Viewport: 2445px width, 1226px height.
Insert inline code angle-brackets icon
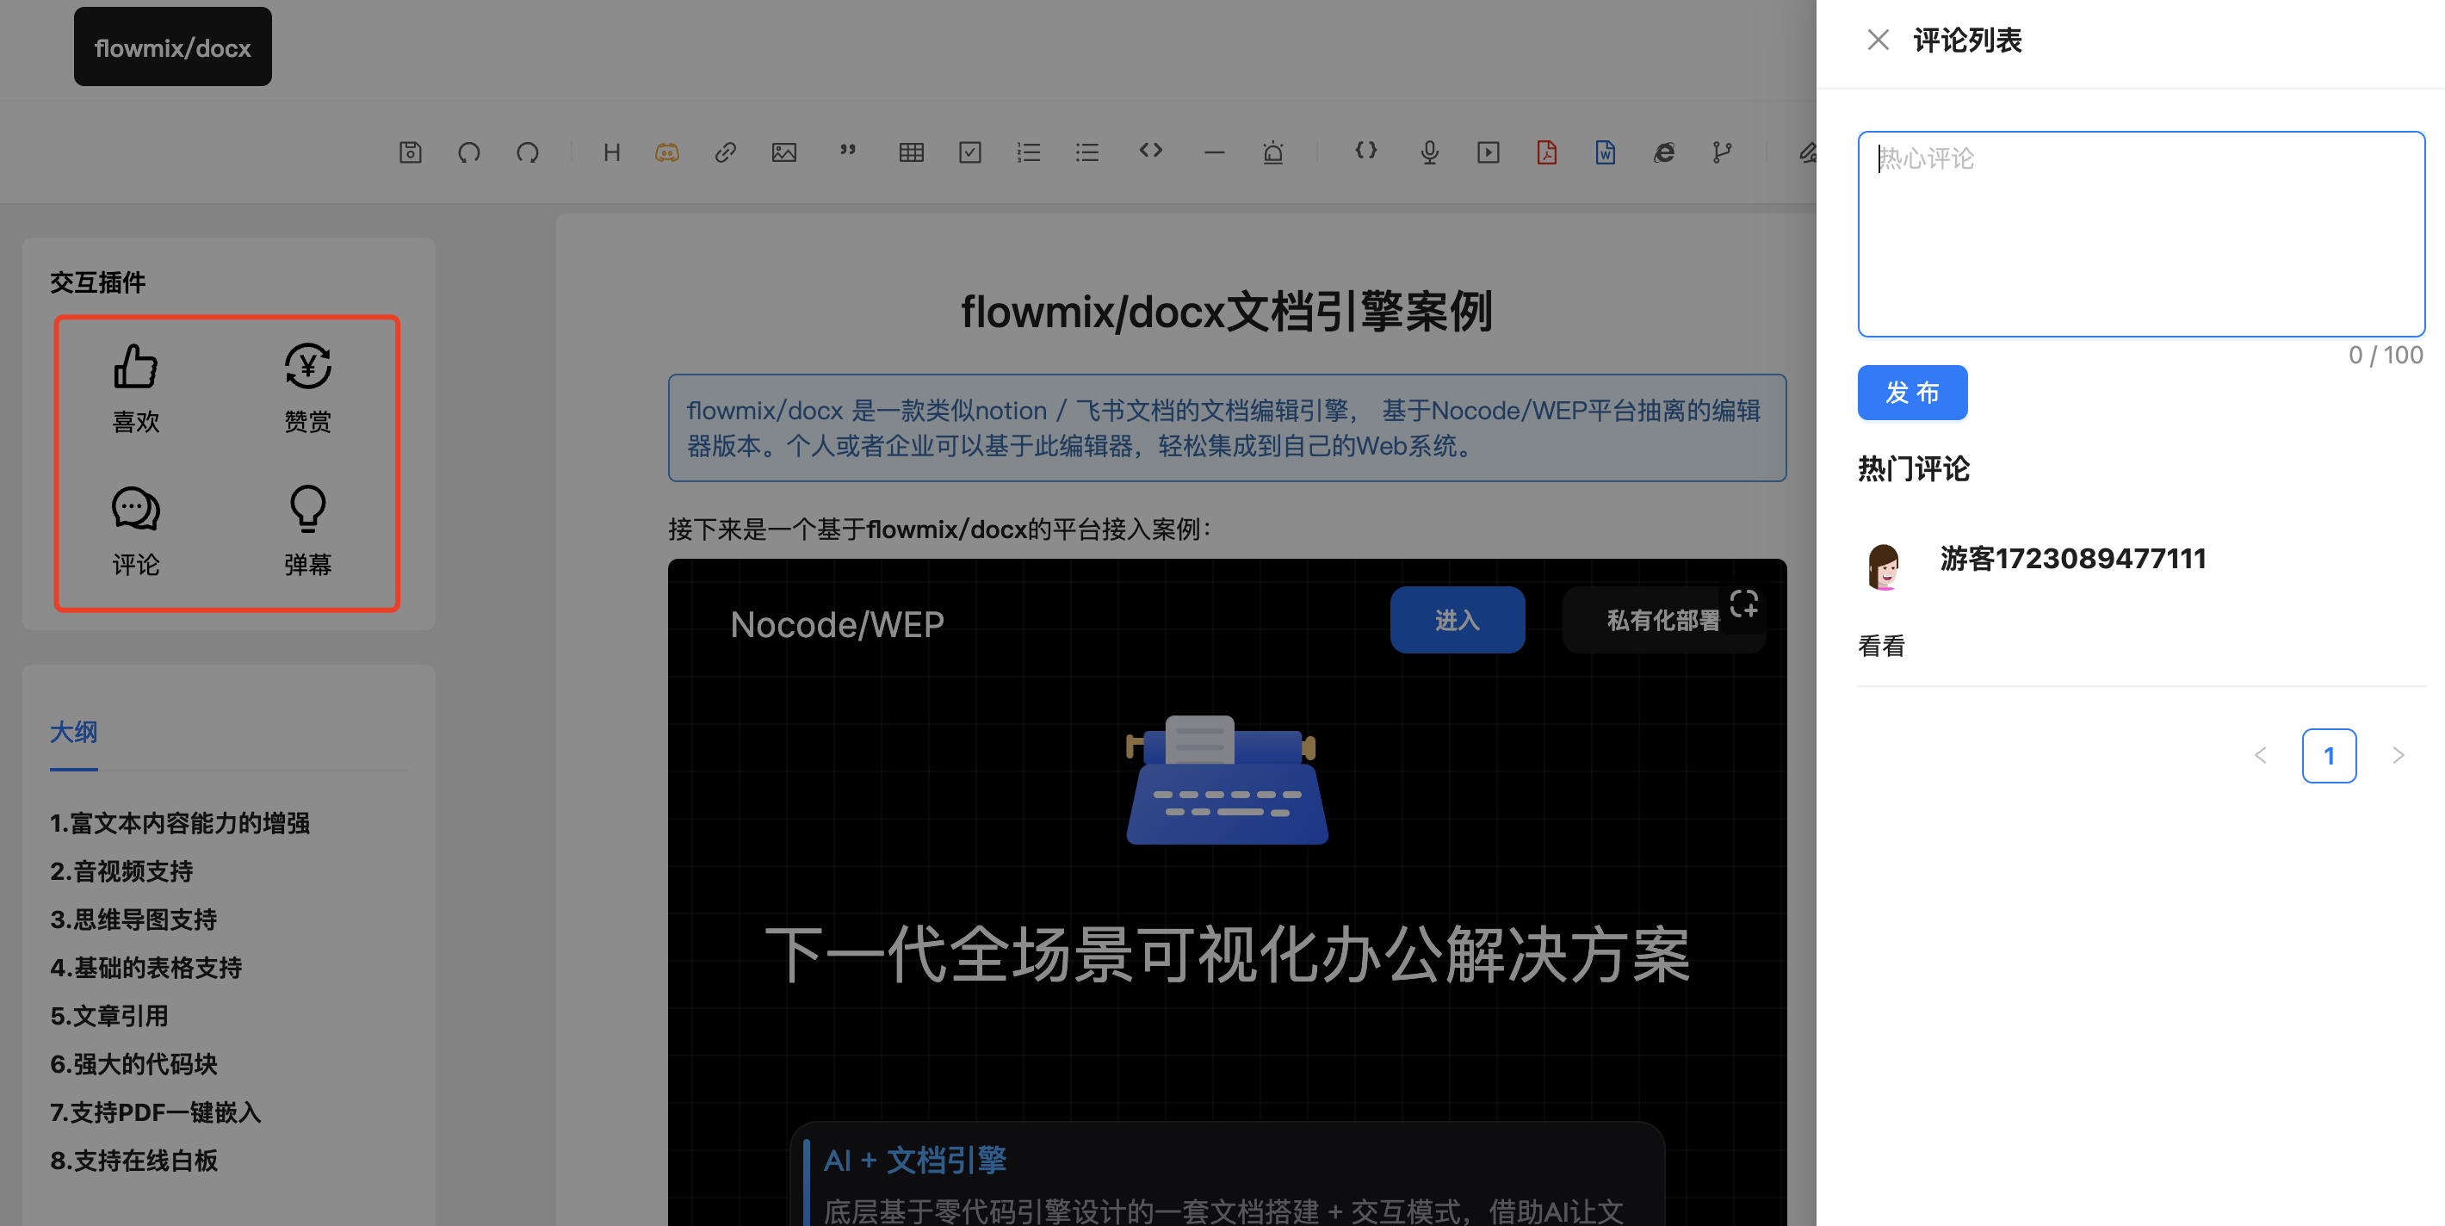point(1150,150)
